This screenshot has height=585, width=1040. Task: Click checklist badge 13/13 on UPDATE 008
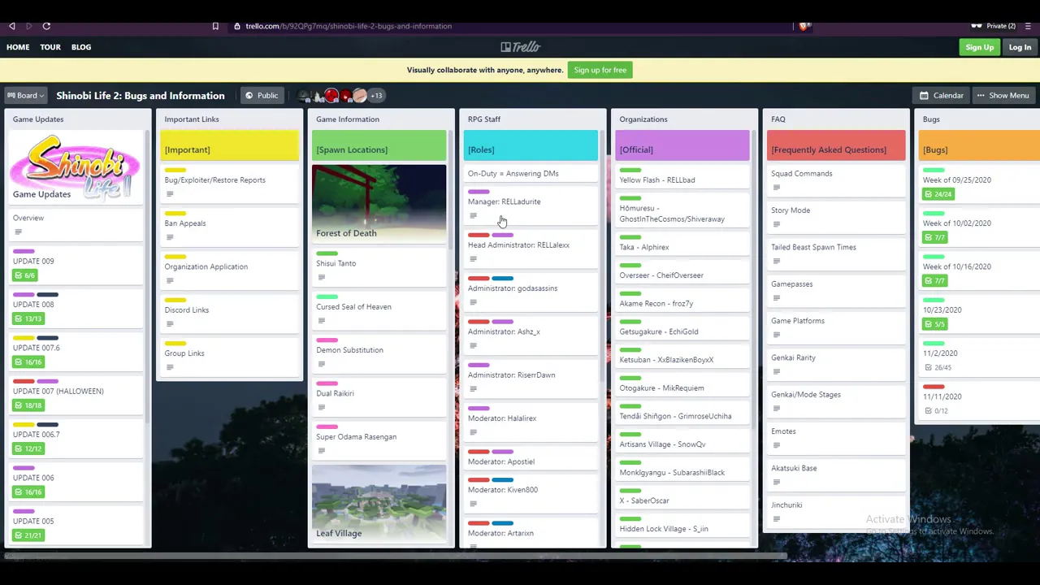click(x=28, y=318)
